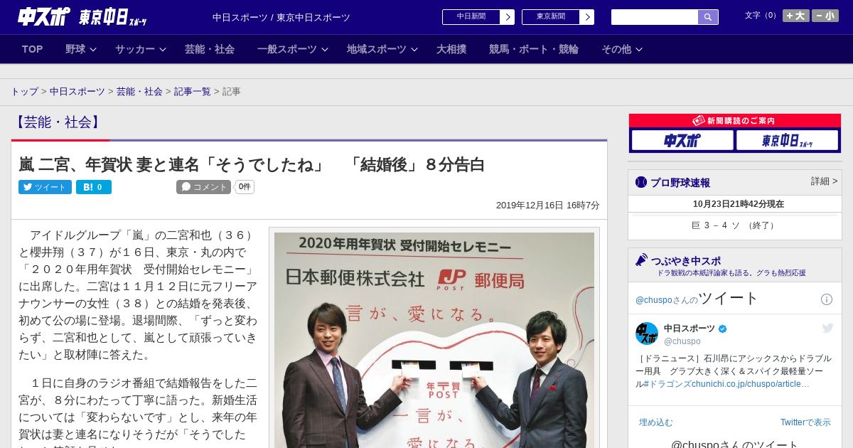Click the 中スポ logo in the header
This screenshot has height=448, width=853.
click(x=44, y=16)
